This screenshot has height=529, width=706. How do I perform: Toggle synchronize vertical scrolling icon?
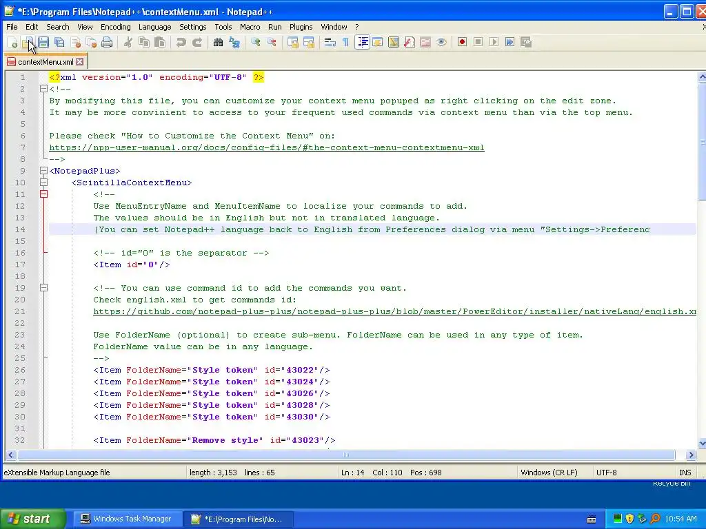click(x=293, y=42)
